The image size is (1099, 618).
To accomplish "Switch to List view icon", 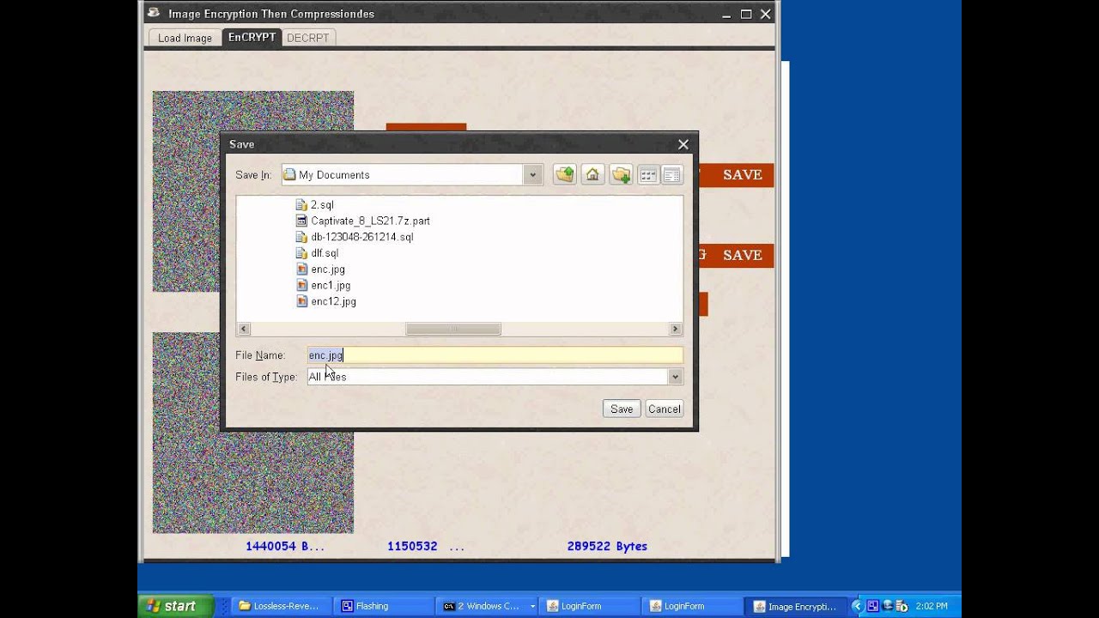I will 648,175.
